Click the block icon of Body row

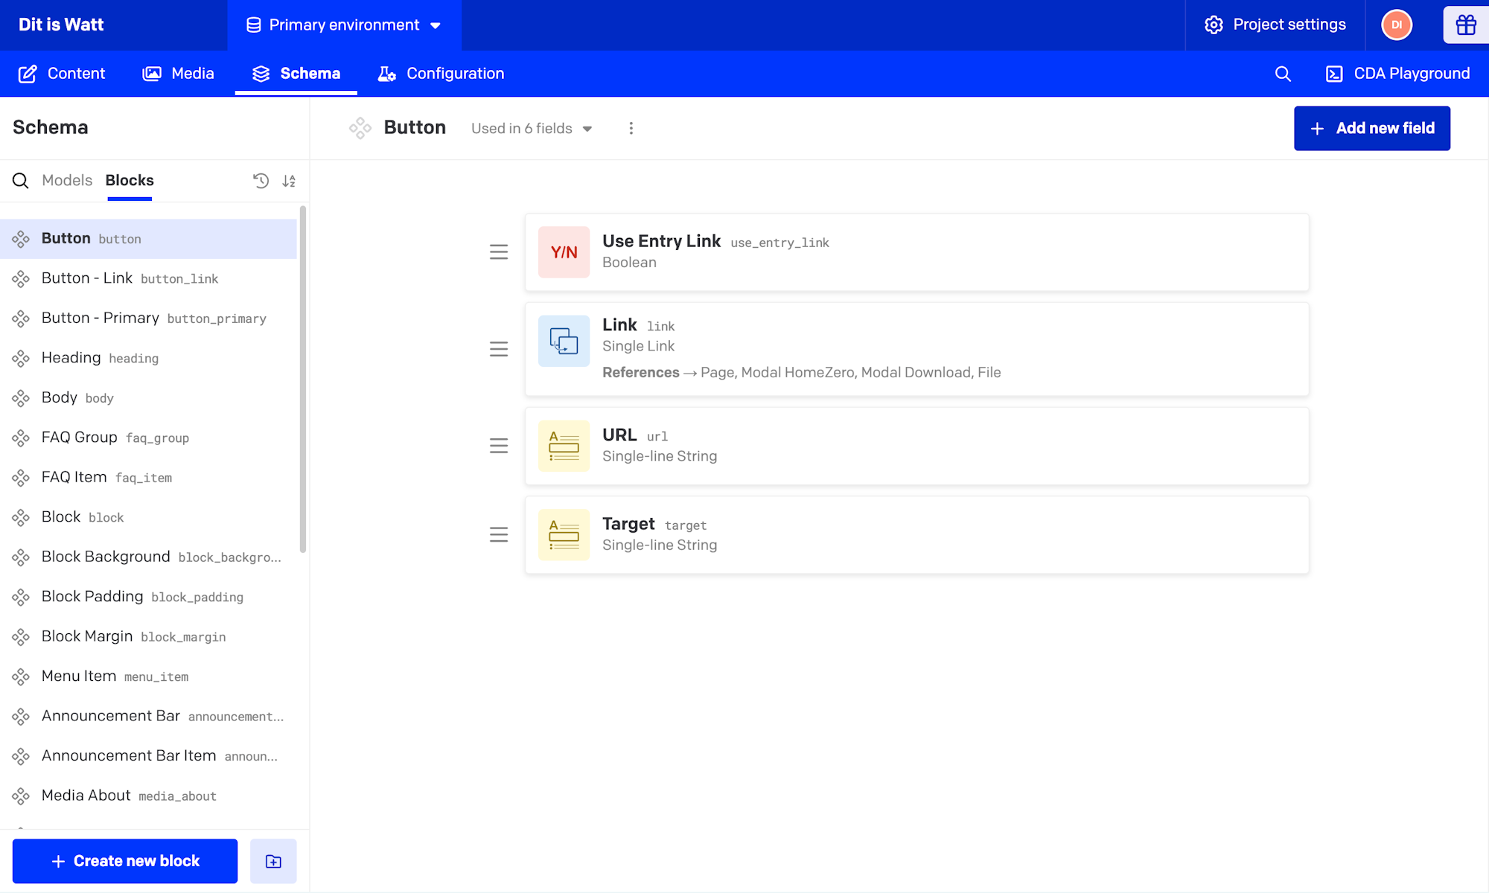pos(21,398)
